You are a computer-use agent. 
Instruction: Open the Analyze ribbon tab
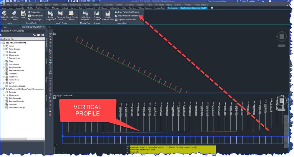click(39, 8)
